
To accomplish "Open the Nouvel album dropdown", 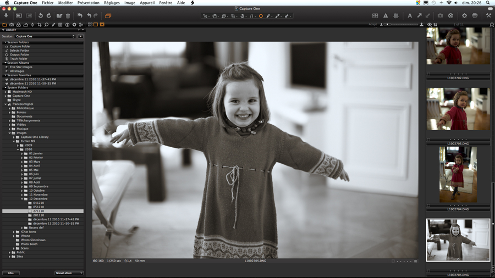I will click(69, 273).
